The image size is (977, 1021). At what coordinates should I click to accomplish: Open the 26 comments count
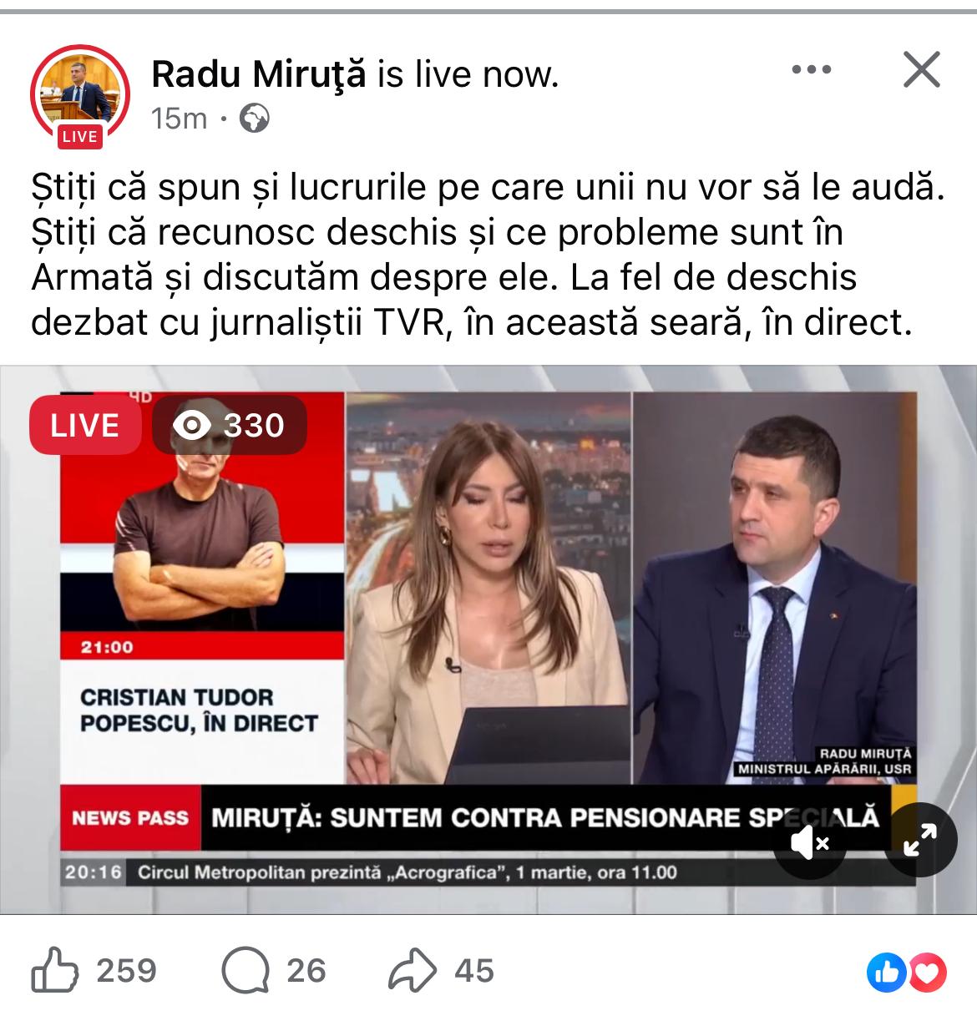(x=306, y=971)
